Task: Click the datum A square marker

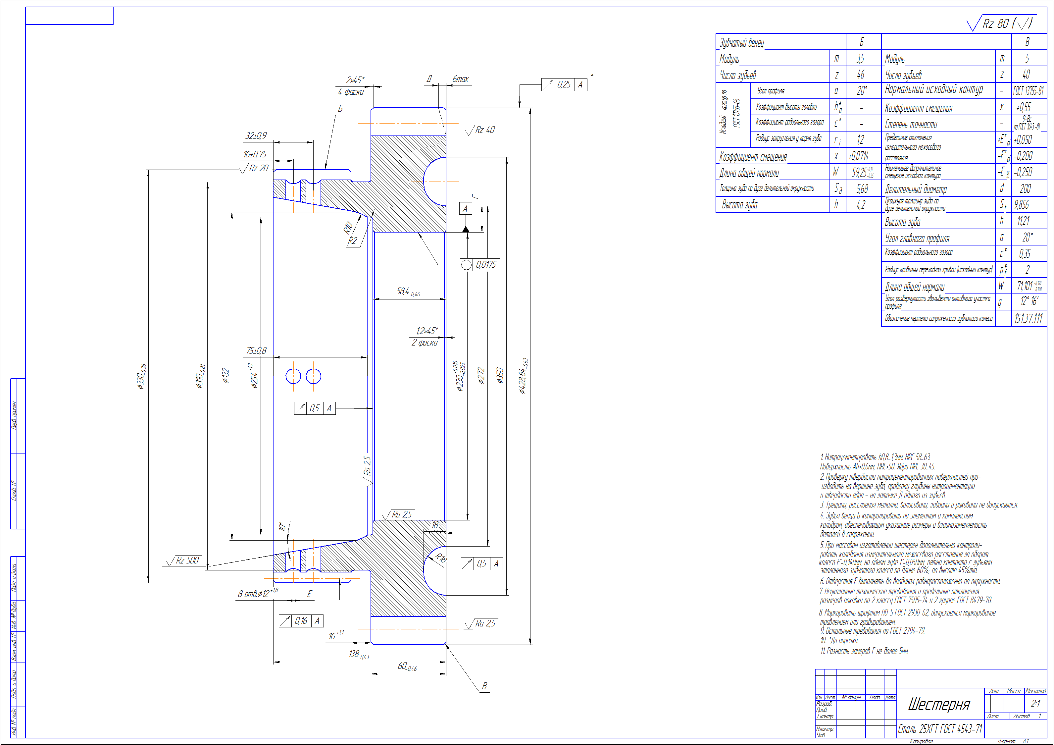Action: tap(466, 208)
